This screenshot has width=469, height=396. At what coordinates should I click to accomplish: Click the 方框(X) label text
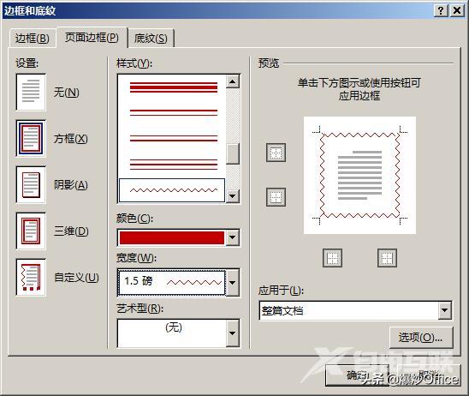pos(70,139)
